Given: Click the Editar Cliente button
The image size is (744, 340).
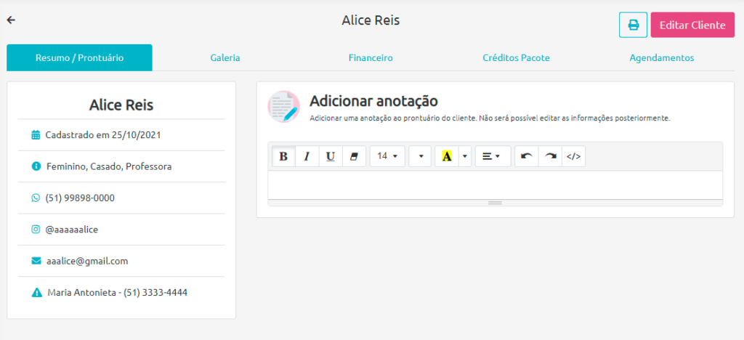Looking at the screenshot, I should (692, 25).
